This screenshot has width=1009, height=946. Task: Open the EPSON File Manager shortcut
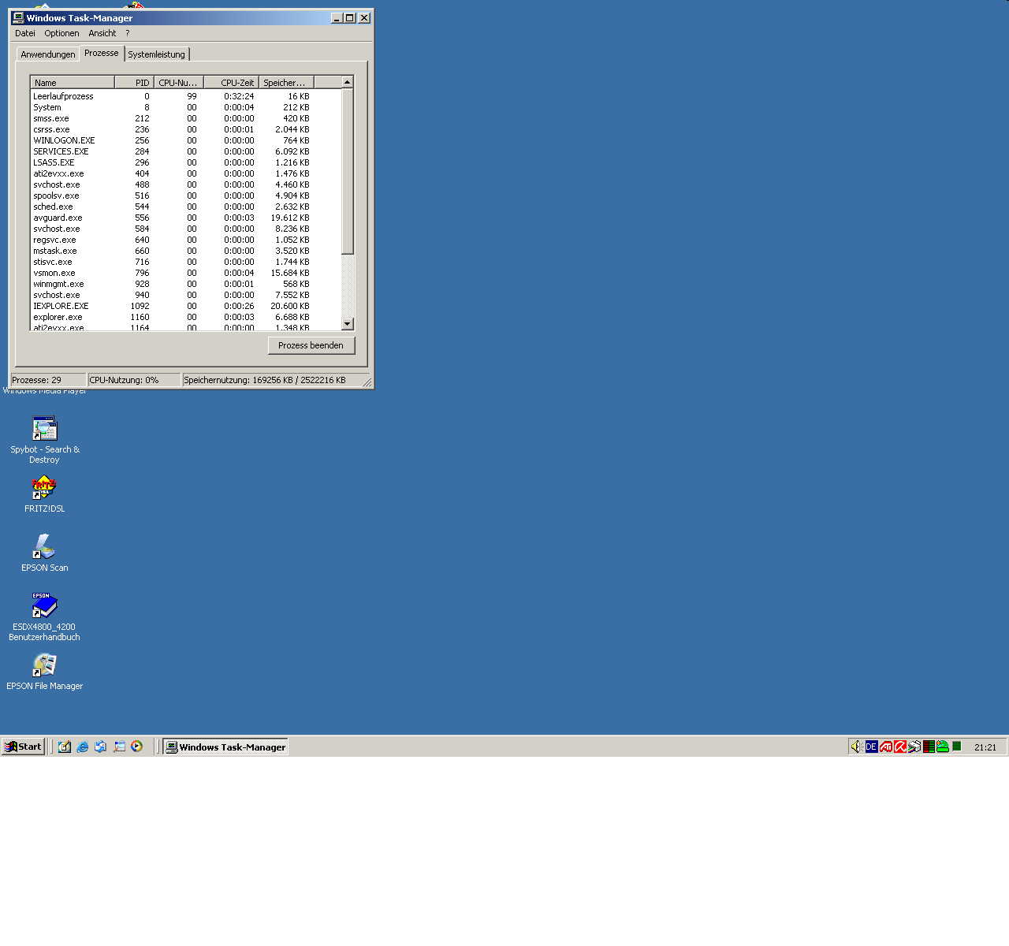click(x=44, y=672)
